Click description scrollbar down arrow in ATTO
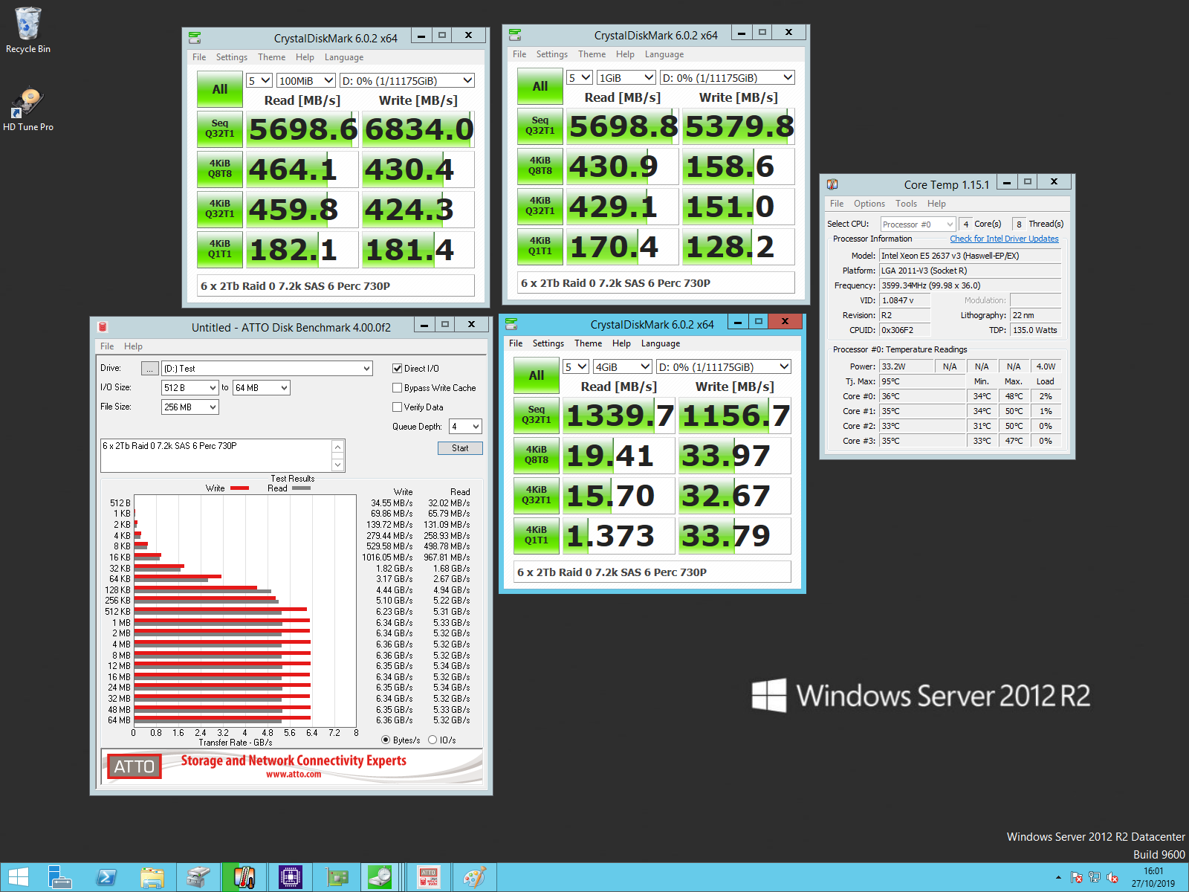Screen dimensions: 1189x892 [x=337, y=465]
